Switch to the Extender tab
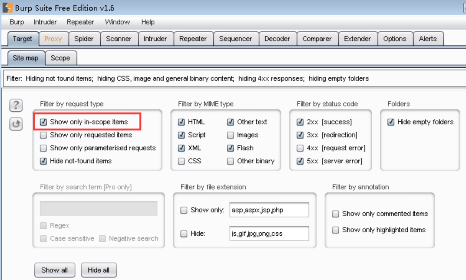 [358, 39]
